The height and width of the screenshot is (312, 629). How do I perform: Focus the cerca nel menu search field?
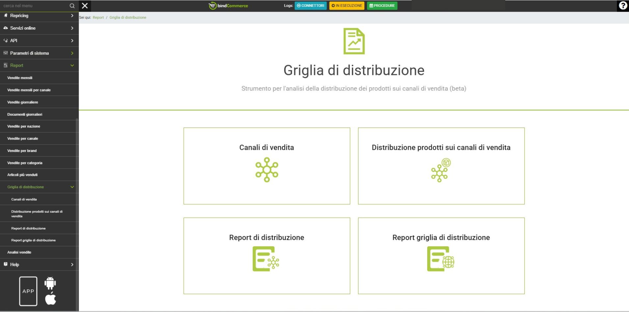pyautogui.click(x=35, y=6)
